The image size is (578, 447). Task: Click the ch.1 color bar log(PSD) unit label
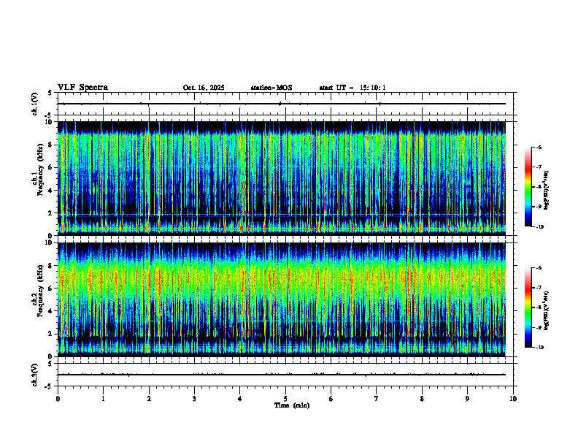point(547,190)
